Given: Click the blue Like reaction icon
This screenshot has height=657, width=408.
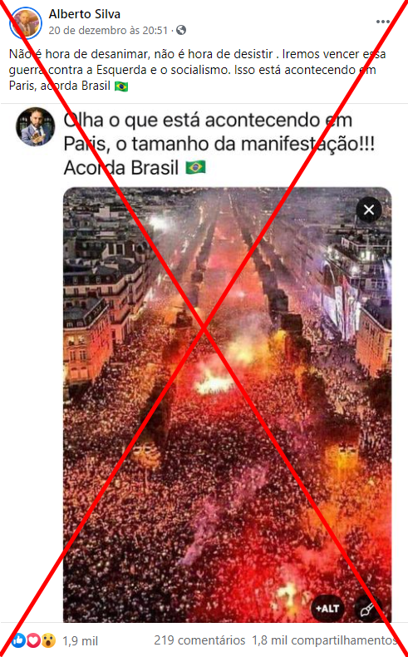Looking at the screenshot, I should (x=18, y=640).
